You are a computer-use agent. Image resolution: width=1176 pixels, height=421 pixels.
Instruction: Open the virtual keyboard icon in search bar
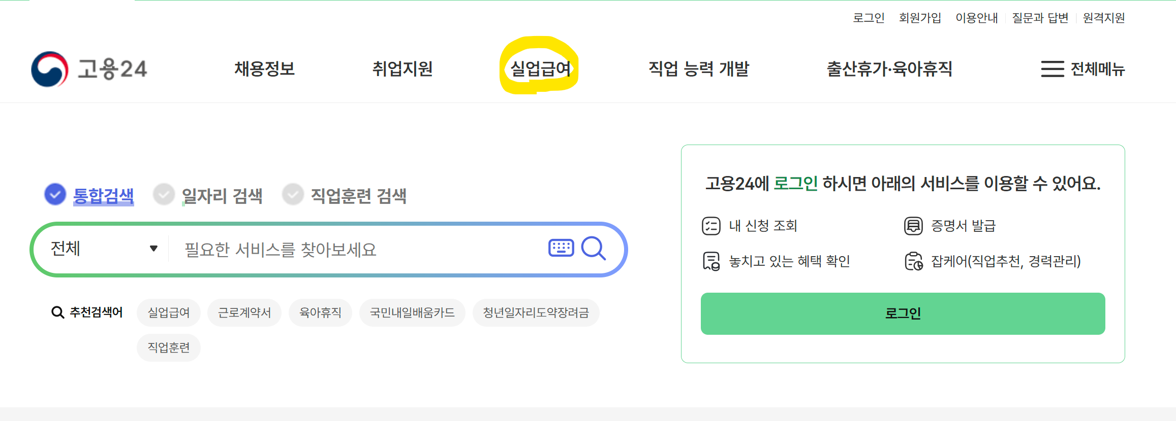561,248
